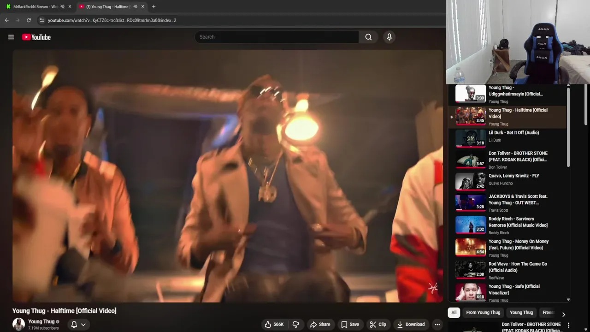Expand notification options dropdown arrow

83,324
